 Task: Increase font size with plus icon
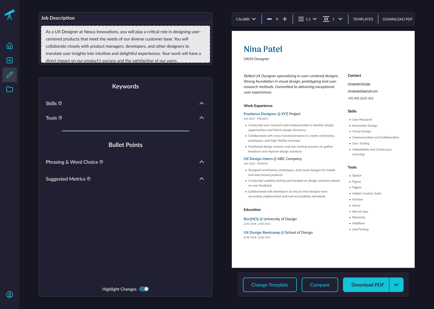(x=285, y=19)
